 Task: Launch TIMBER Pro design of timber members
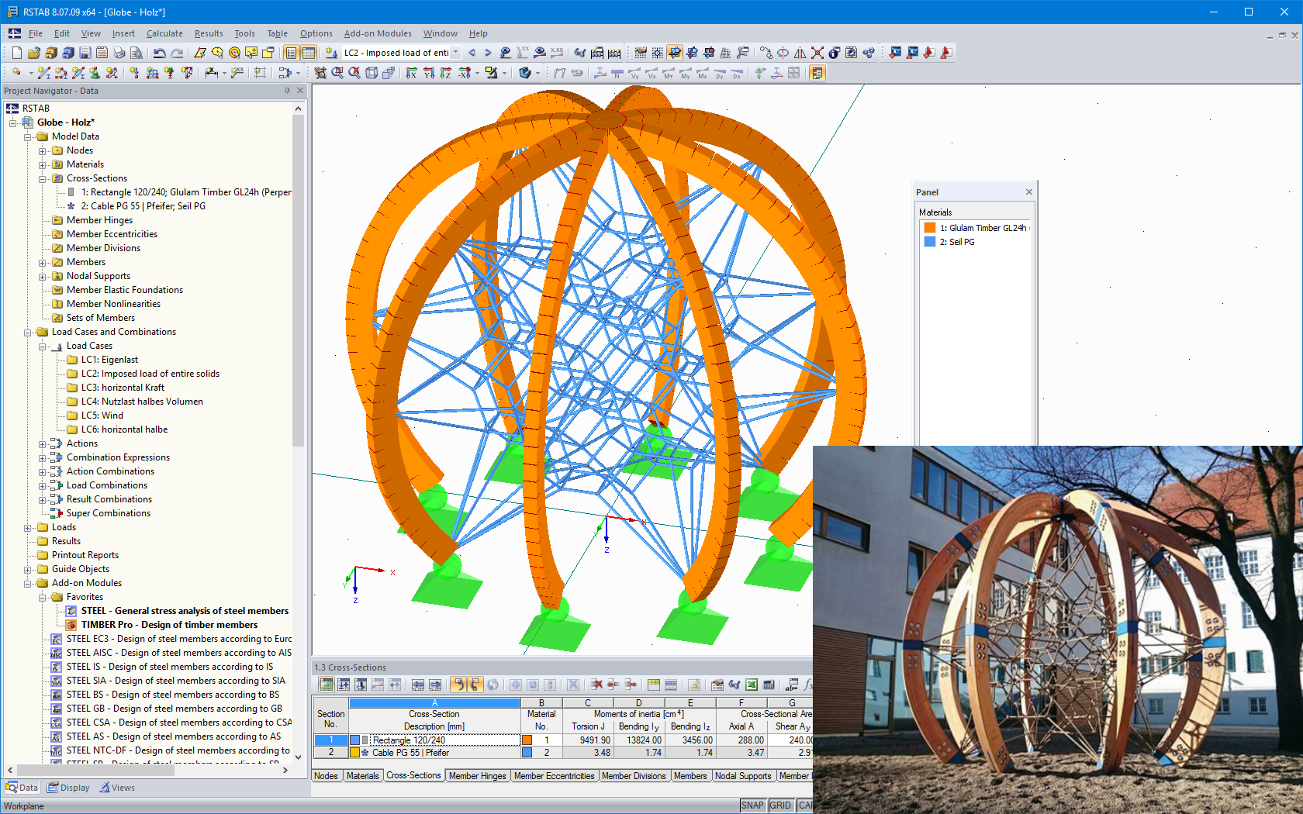tap(169, 625)
